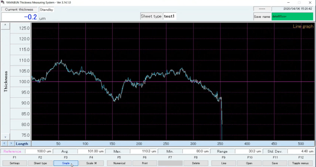Screen dimensions: 316x167
Task: Save the measurement data
Action: (275, 164)
